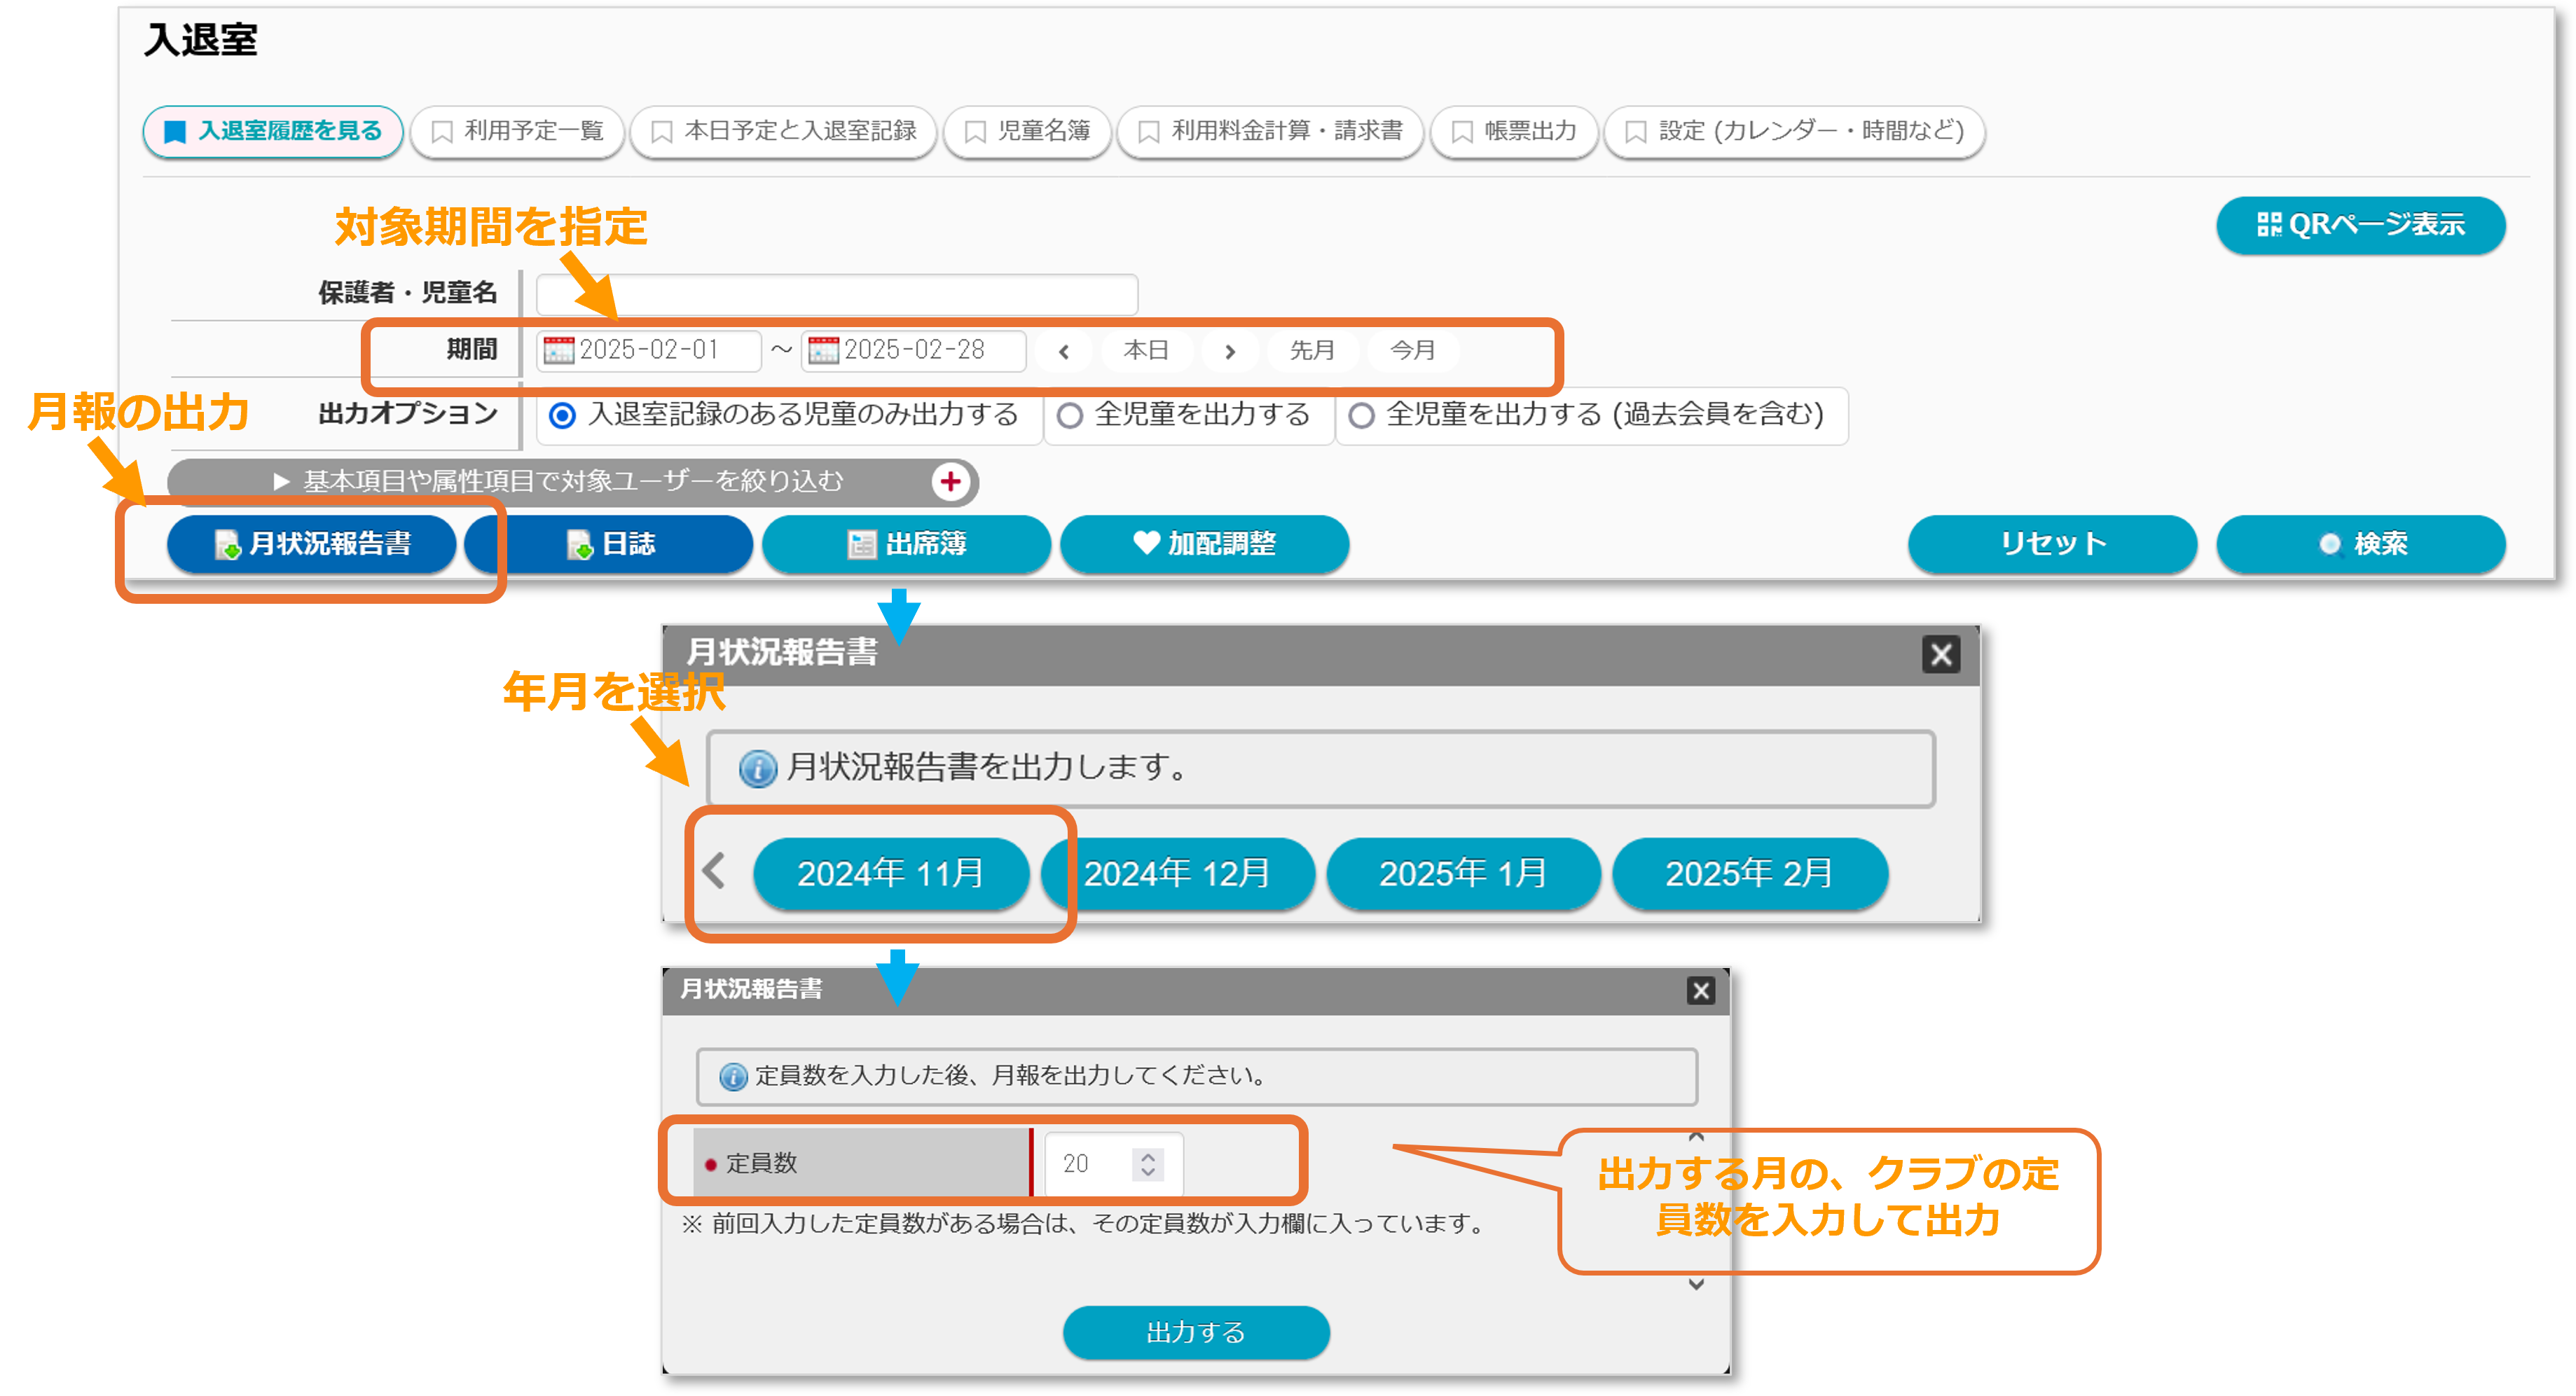
Task: Close the month selection 月状況報告書 dialog
Action: [1940, 655]
